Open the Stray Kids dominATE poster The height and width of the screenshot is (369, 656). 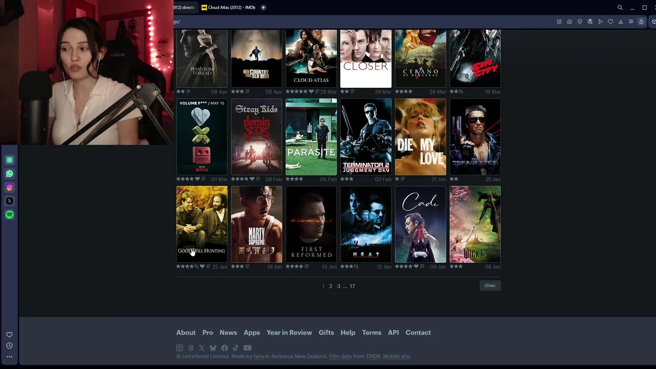(x=257, y=137)
